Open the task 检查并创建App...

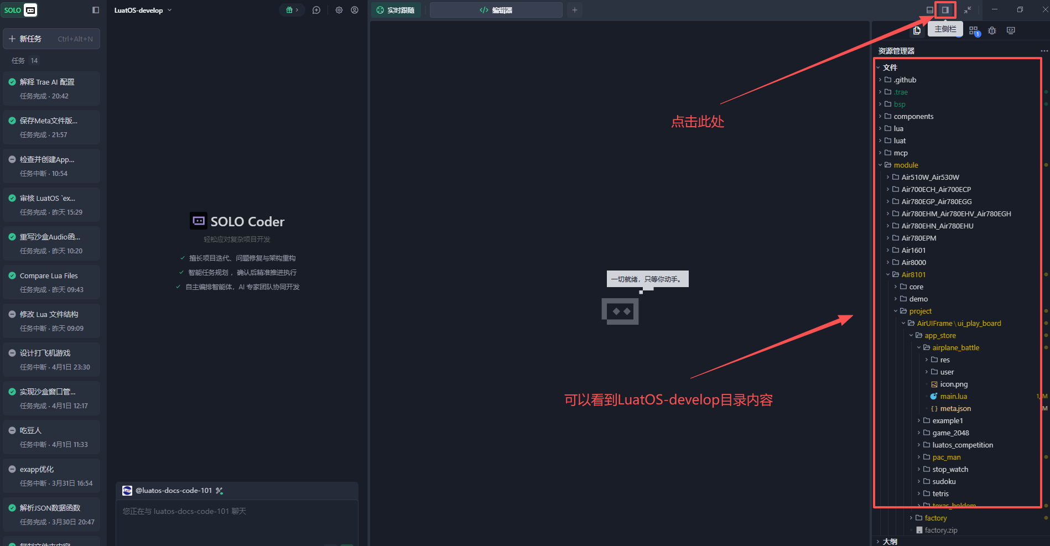point(51,166)
